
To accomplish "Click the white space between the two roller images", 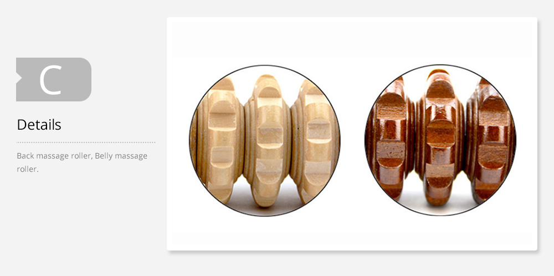I will (x=352, y=140).
